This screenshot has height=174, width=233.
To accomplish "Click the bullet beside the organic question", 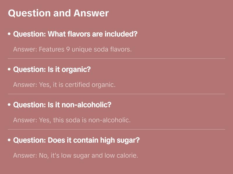I will [x=9, y=70].
